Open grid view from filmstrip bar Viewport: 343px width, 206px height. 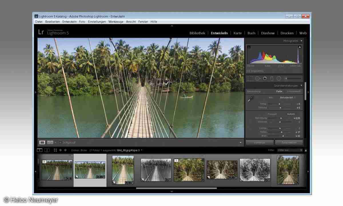tap(55, 150)
